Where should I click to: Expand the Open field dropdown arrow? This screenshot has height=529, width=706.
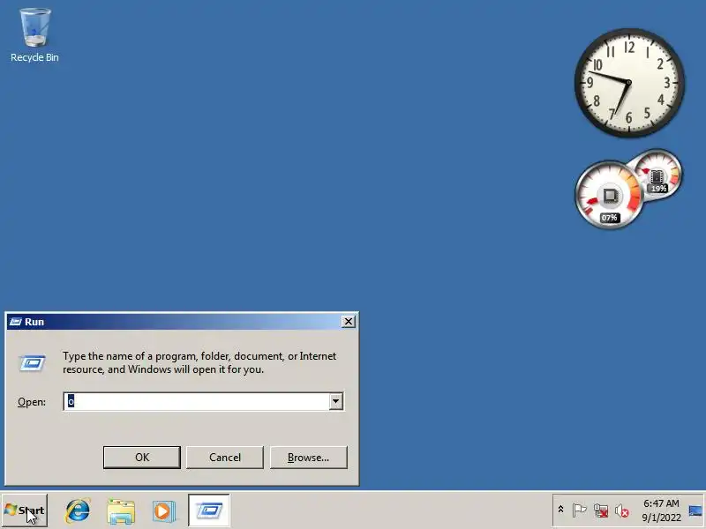point(335,401)
